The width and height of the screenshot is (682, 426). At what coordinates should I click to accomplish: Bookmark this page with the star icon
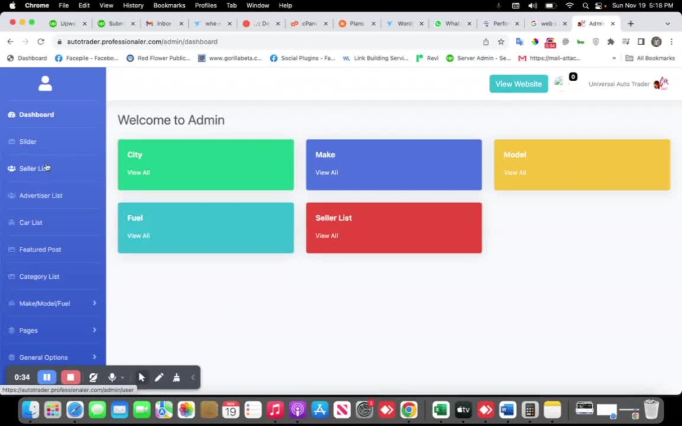tap(501, 42)
